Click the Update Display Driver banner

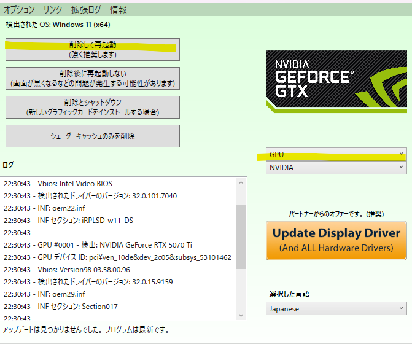point(336,240)
